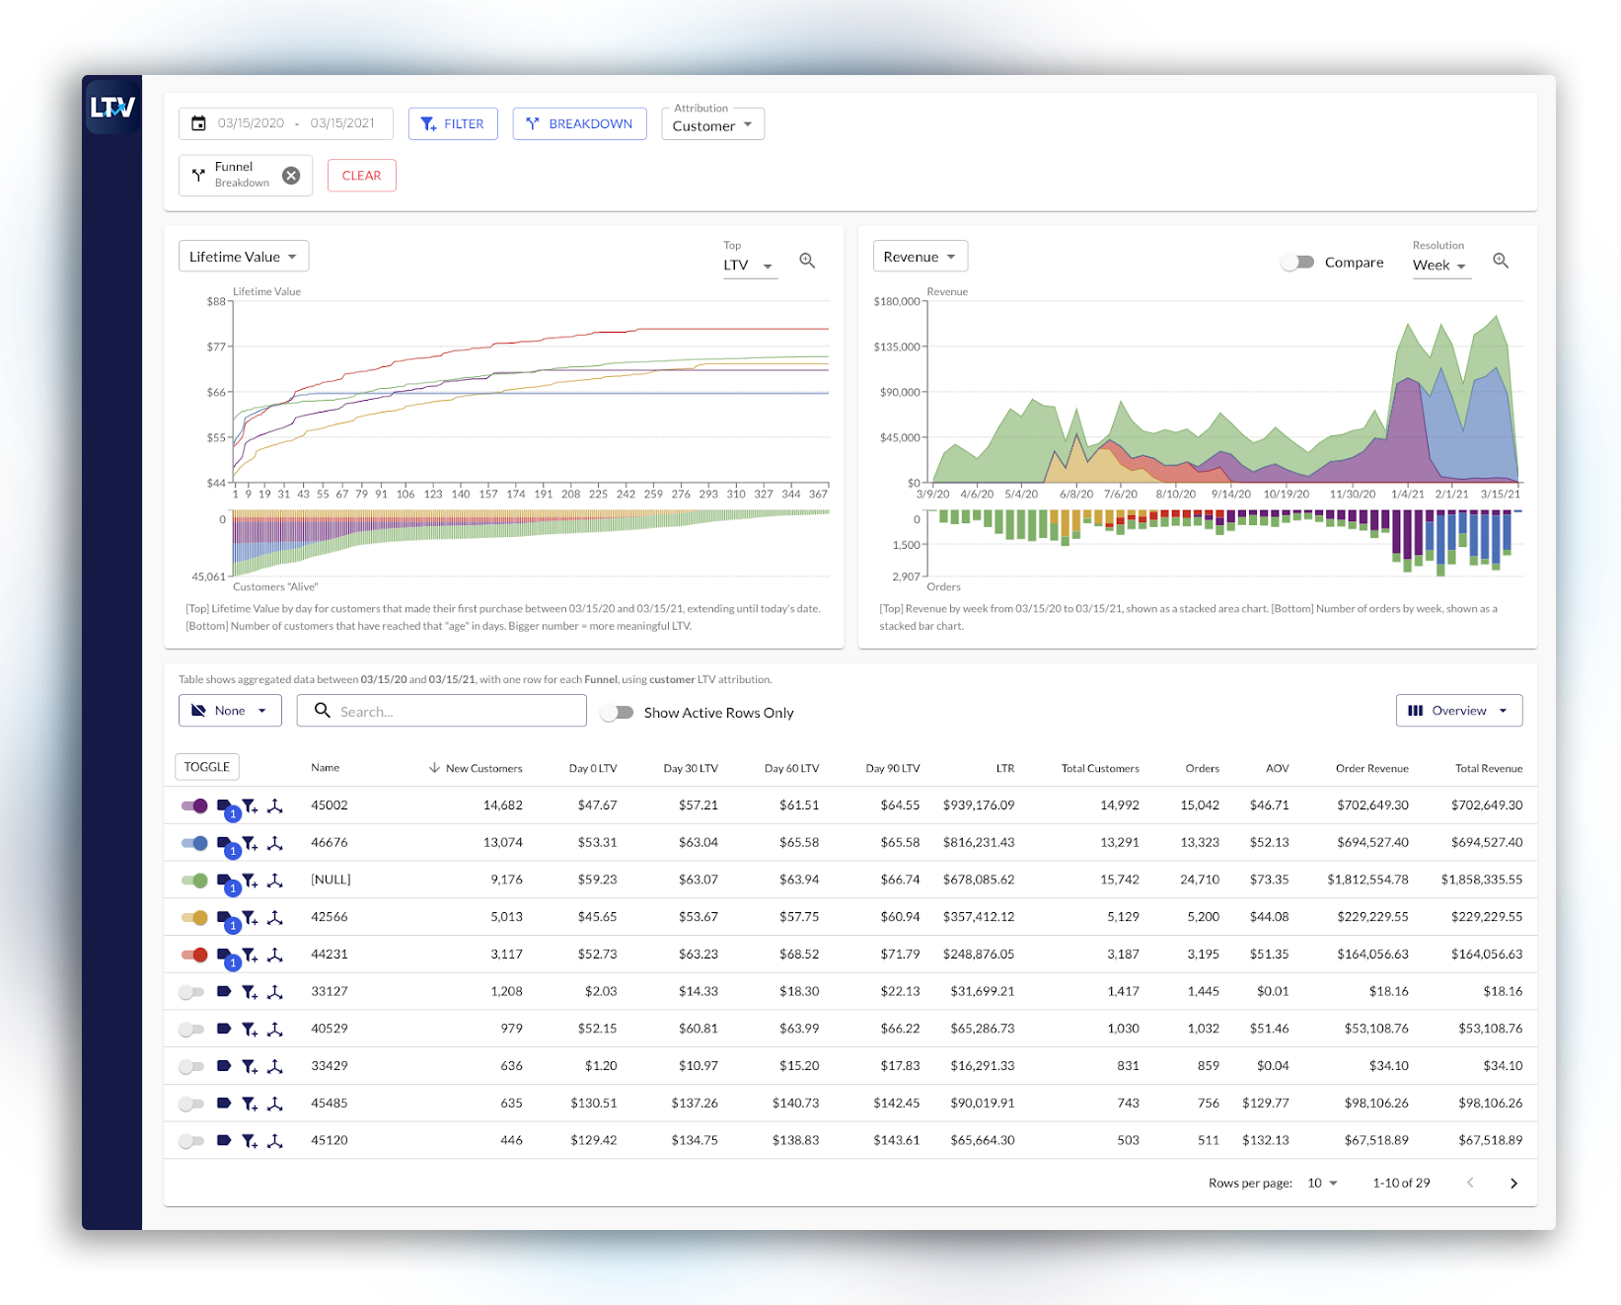
Task: Open the Overview columns menu
Action: coord(1458,711)
